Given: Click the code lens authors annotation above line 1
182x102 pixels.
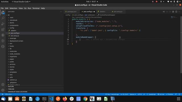Looking at the screenshot, I should [87, 17].
